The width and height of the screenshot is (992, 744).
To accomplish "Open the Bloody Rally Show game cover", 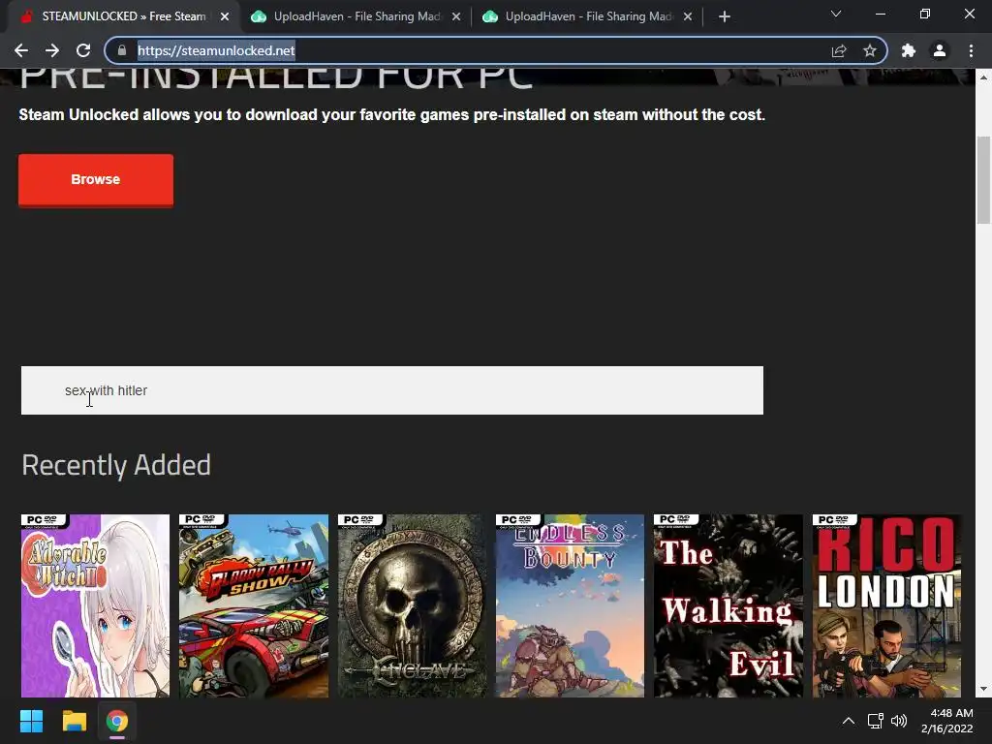I will click(254, 606).
